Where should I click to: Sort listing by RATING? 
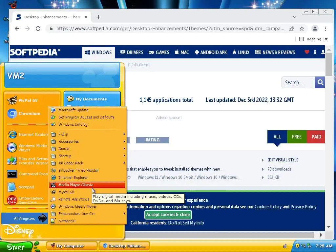click(153, 140)
